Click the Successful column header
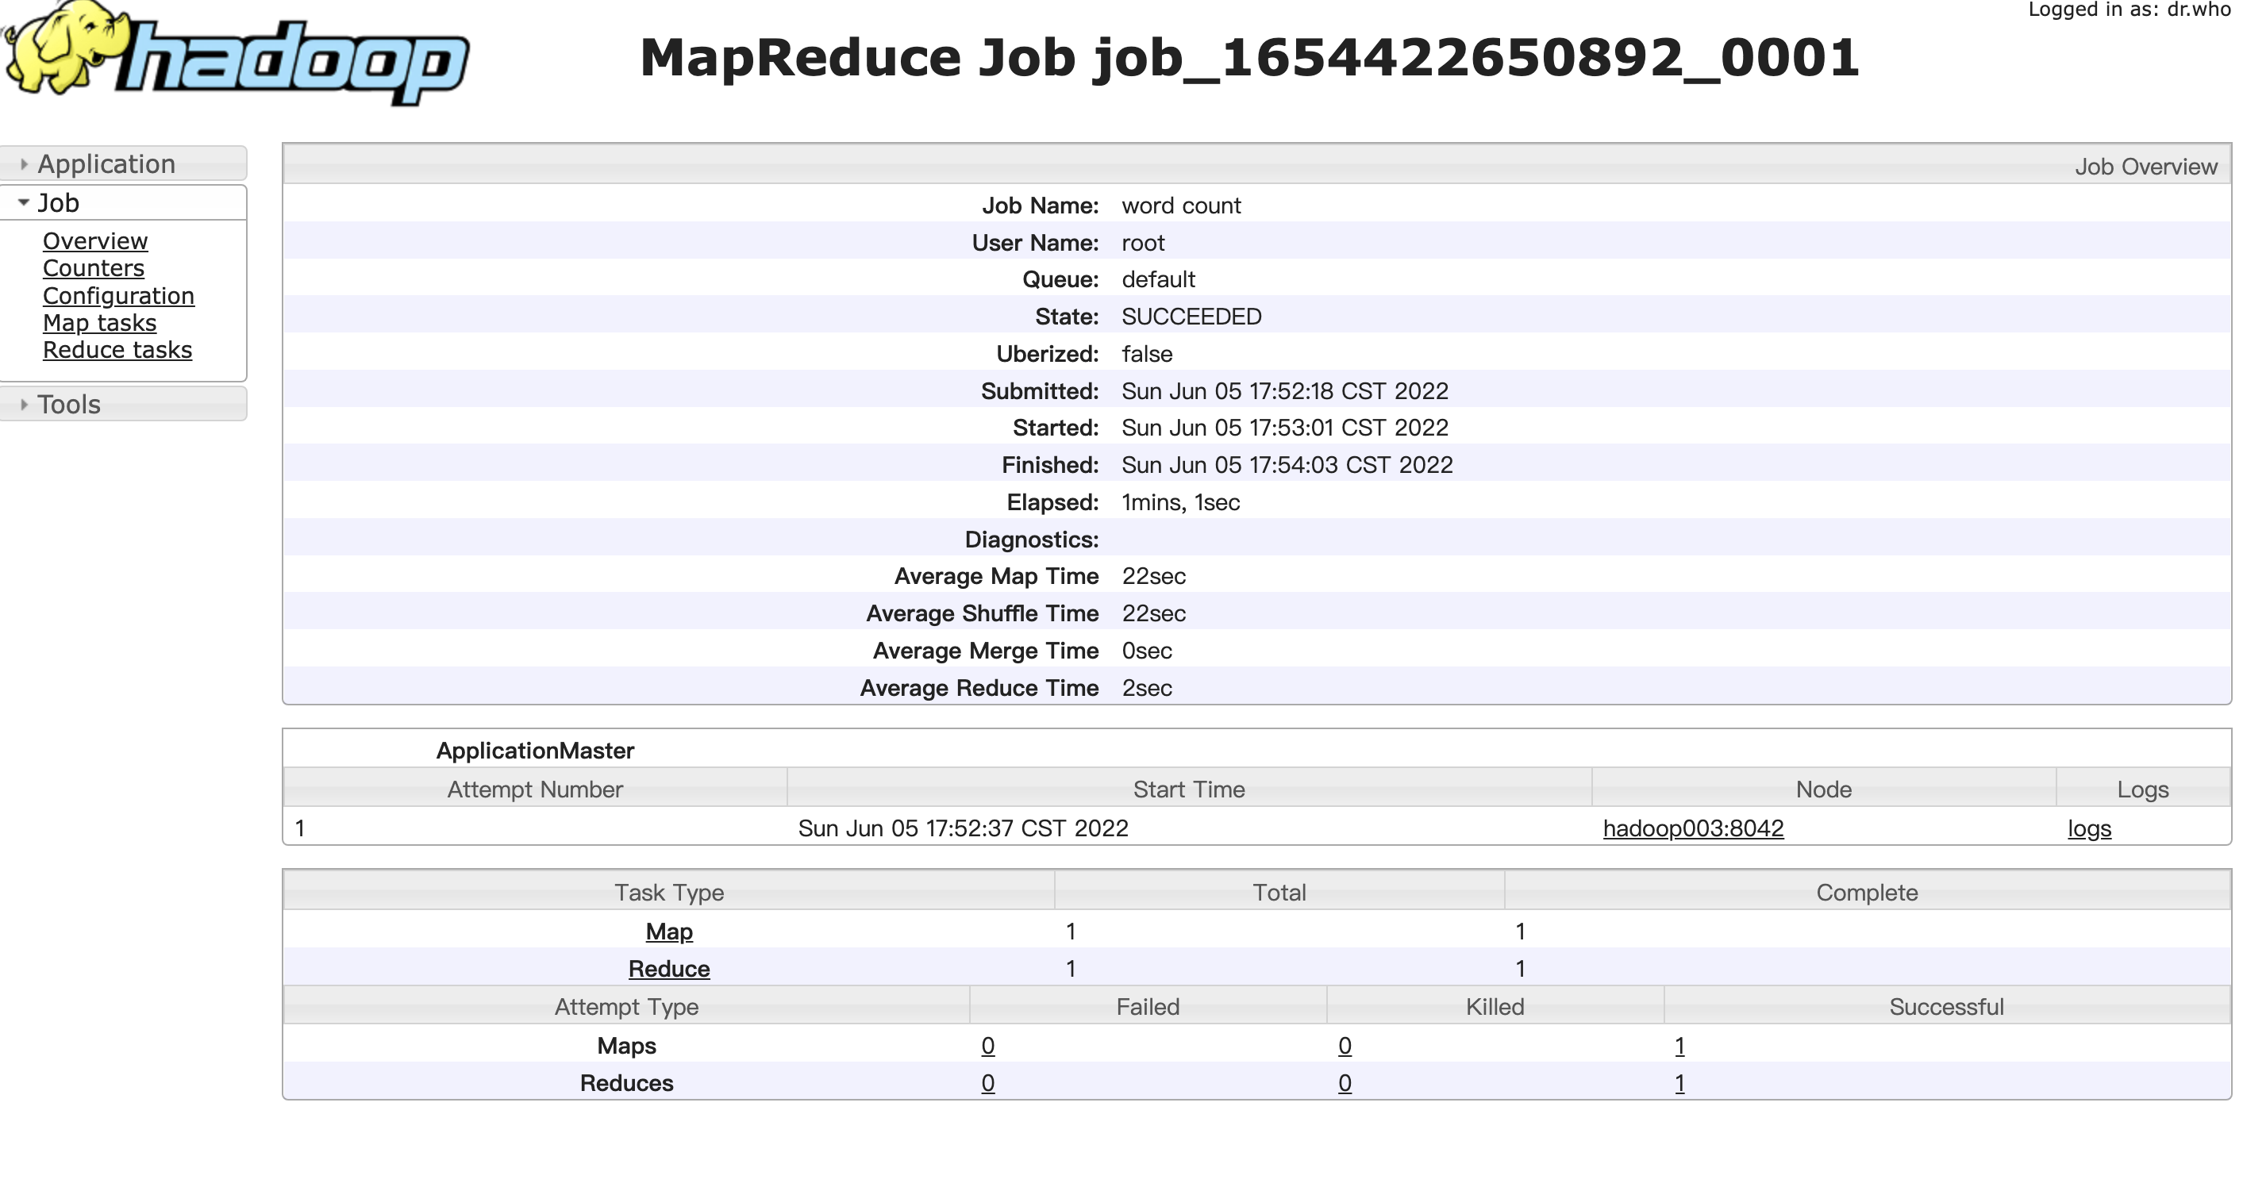This screenshot has height=1187, width=2243. point(1946,1007)
